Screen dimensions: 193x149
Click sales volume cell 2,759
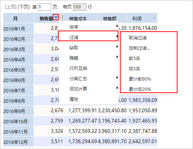(x=48, y=121)
